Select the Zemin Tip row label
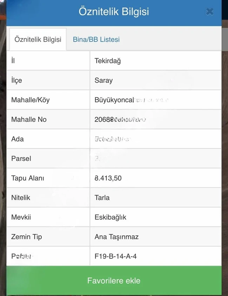Screen dimensions: 228x296 pyautogui.click(x=27, y=237)
